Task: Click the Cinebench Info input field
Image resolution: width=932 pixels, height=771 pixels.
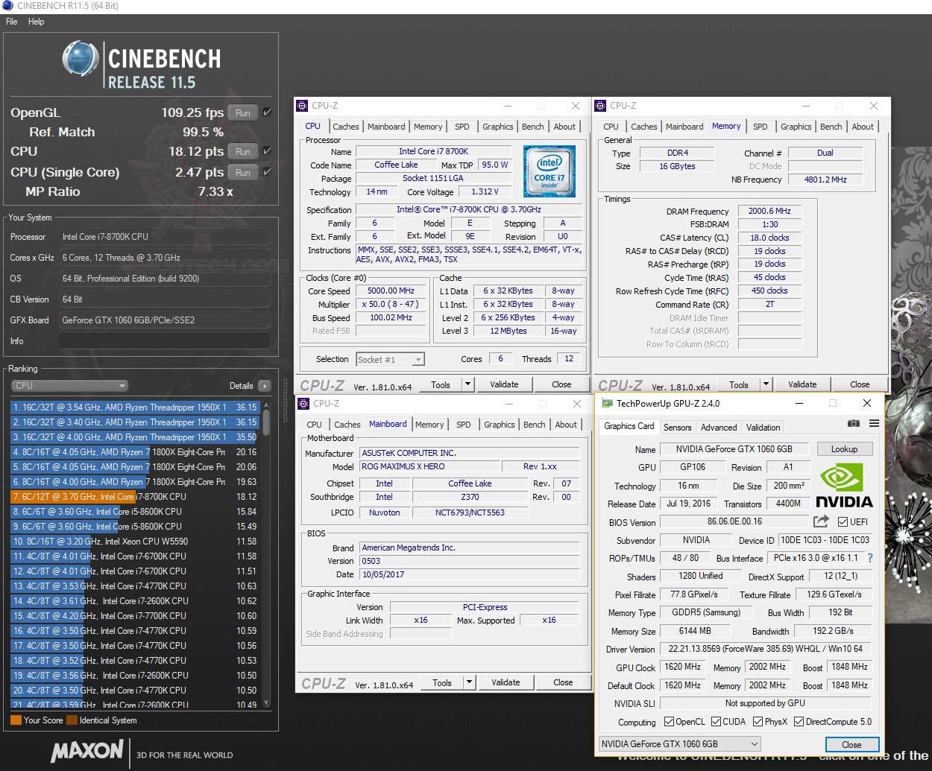Action: (x=164, y=341)
